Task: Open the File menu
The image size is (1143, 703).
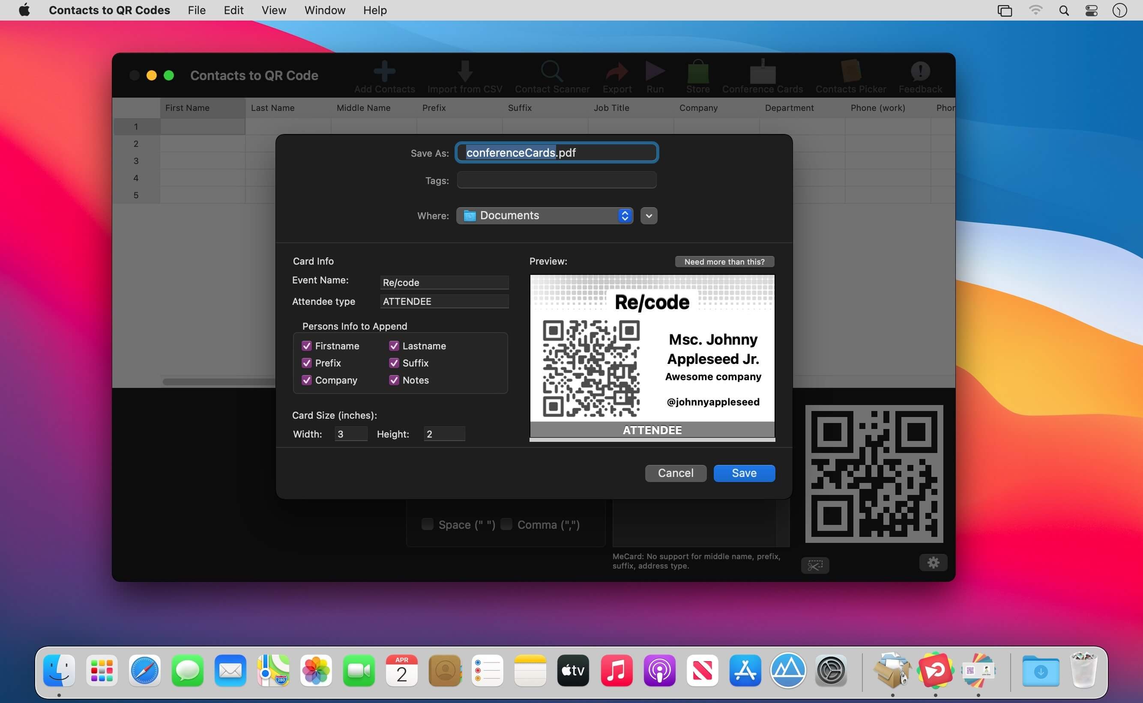Action: pyautogui.click(x=196, y=10)
